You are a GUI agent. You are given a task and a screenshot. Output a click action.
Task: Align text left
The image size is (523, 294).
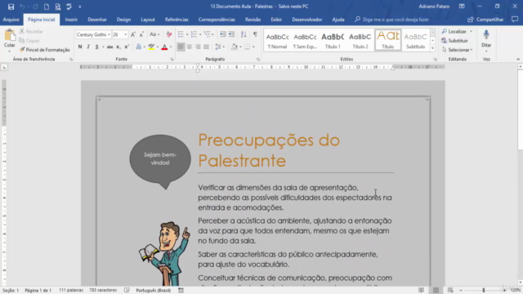181,47
